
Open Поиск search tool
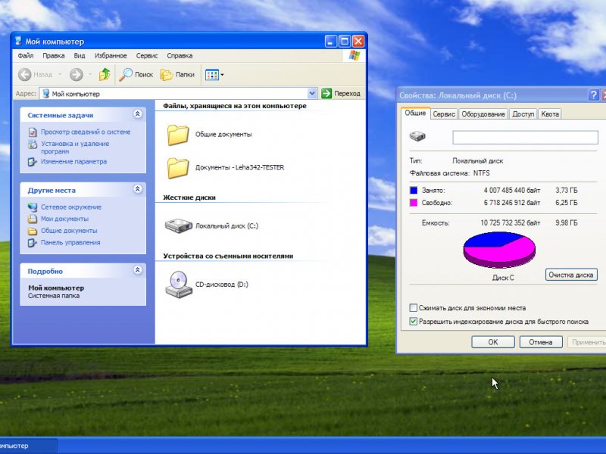point(136,74)
